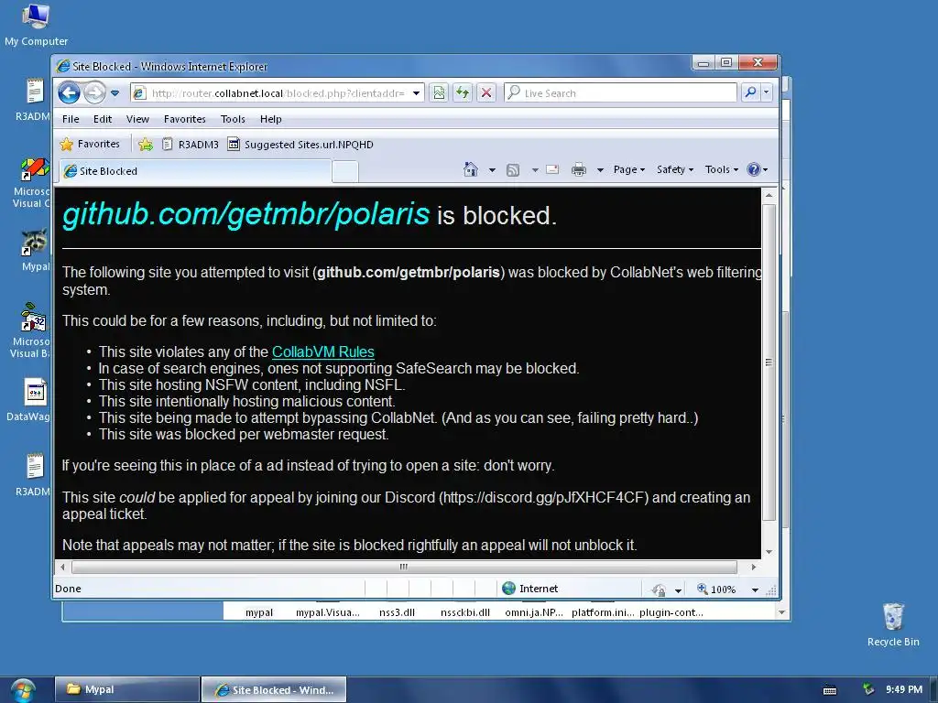Viewport: 938px width, 703px height.
Task: Open the R3ADM3 favorites bar link
Action: pos(191,144)
